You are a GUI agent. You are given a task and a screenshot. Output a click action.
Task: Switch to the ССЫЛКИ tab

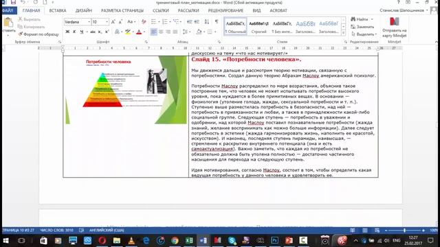pos(161,11)
